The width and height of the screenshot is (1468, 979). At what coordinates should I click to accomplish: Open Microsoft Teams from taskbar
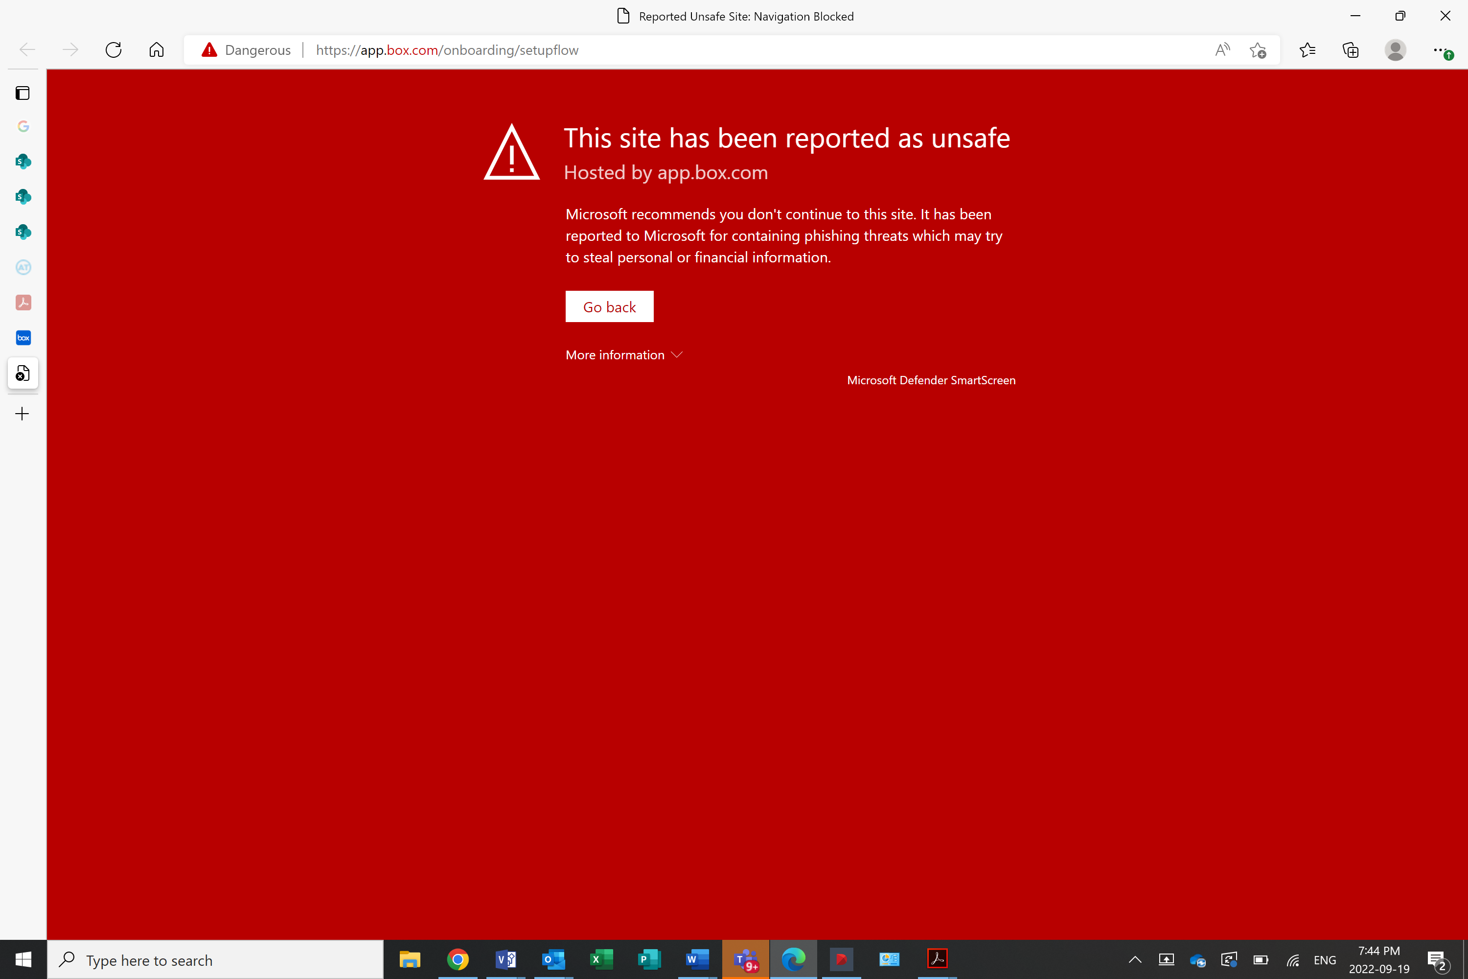click(746, 959)
